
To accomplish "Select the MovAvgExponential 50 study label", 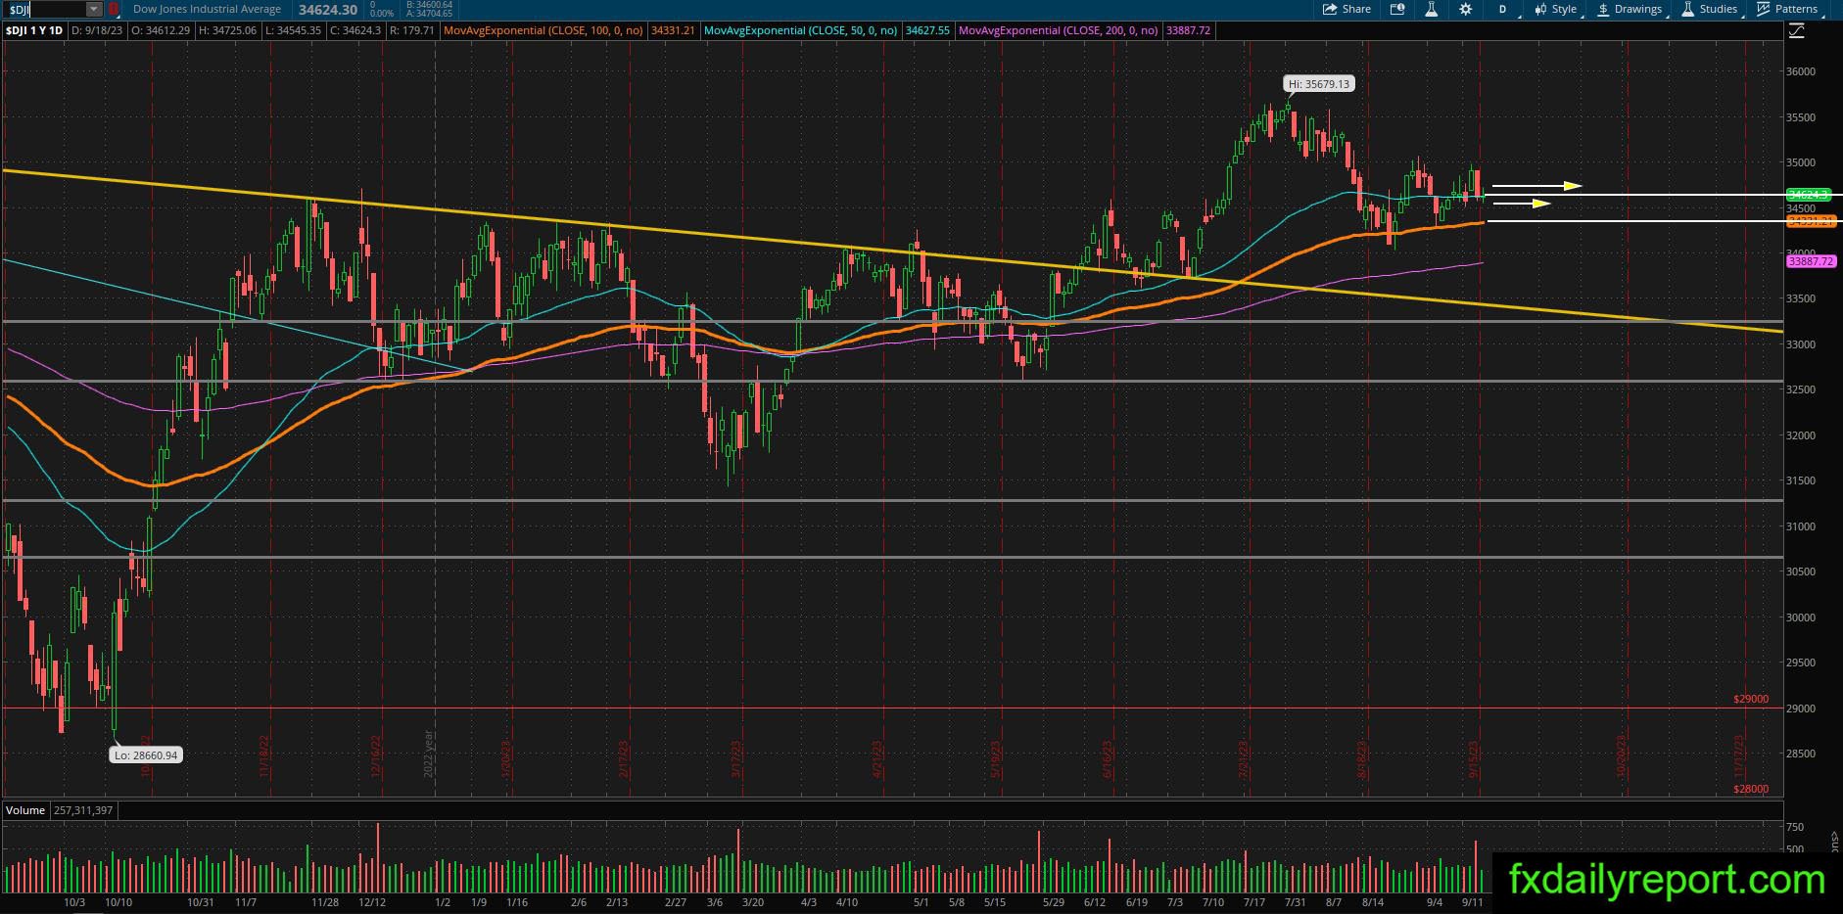I will 801,31.
